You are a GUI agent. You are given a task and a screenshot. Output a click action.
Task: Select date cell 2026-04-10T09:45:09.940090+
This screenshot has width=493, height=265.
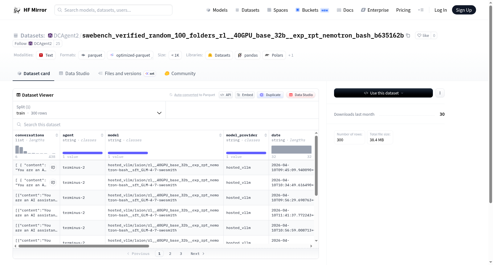pos(291,167)
